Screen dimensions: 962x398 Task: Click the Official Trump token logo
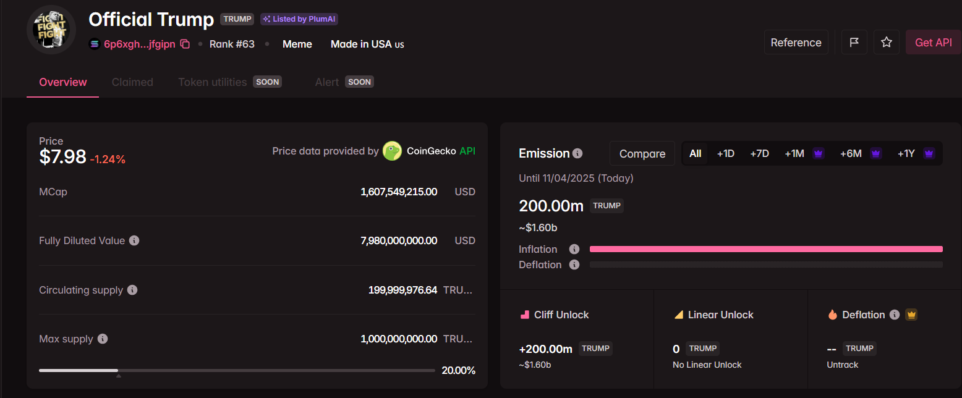coord(51,30)
